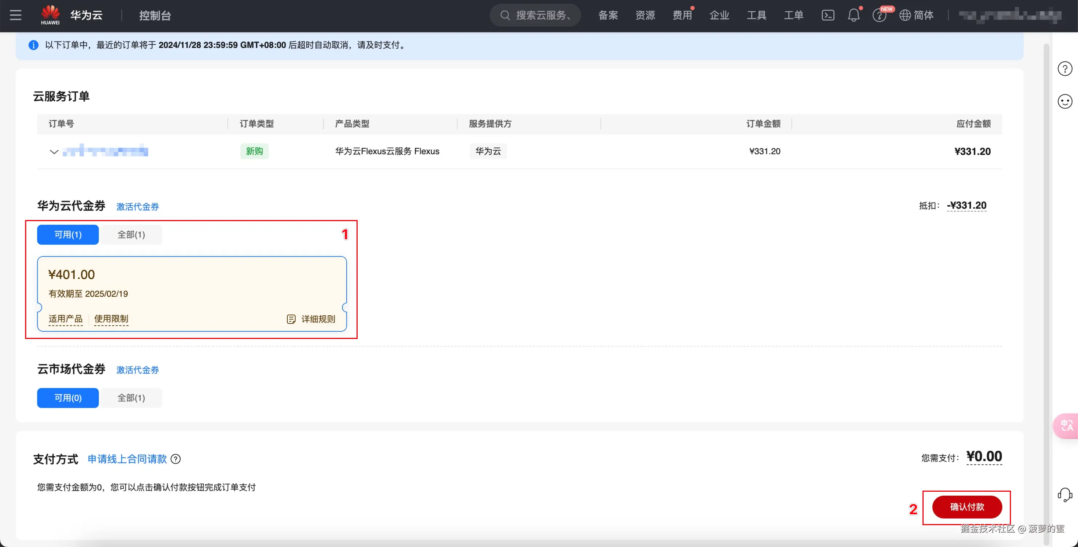Screen dimensions: 1078x547
Task: Click the 华为云 provider tag
Action: click(x=488, y=151)
